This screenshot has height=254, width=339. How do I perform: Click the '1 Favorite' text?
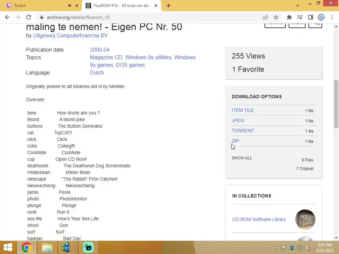[248, 69]
